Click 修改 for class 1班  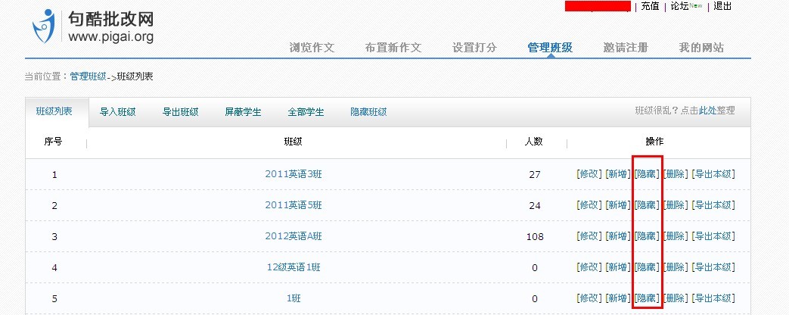point(589,298)
